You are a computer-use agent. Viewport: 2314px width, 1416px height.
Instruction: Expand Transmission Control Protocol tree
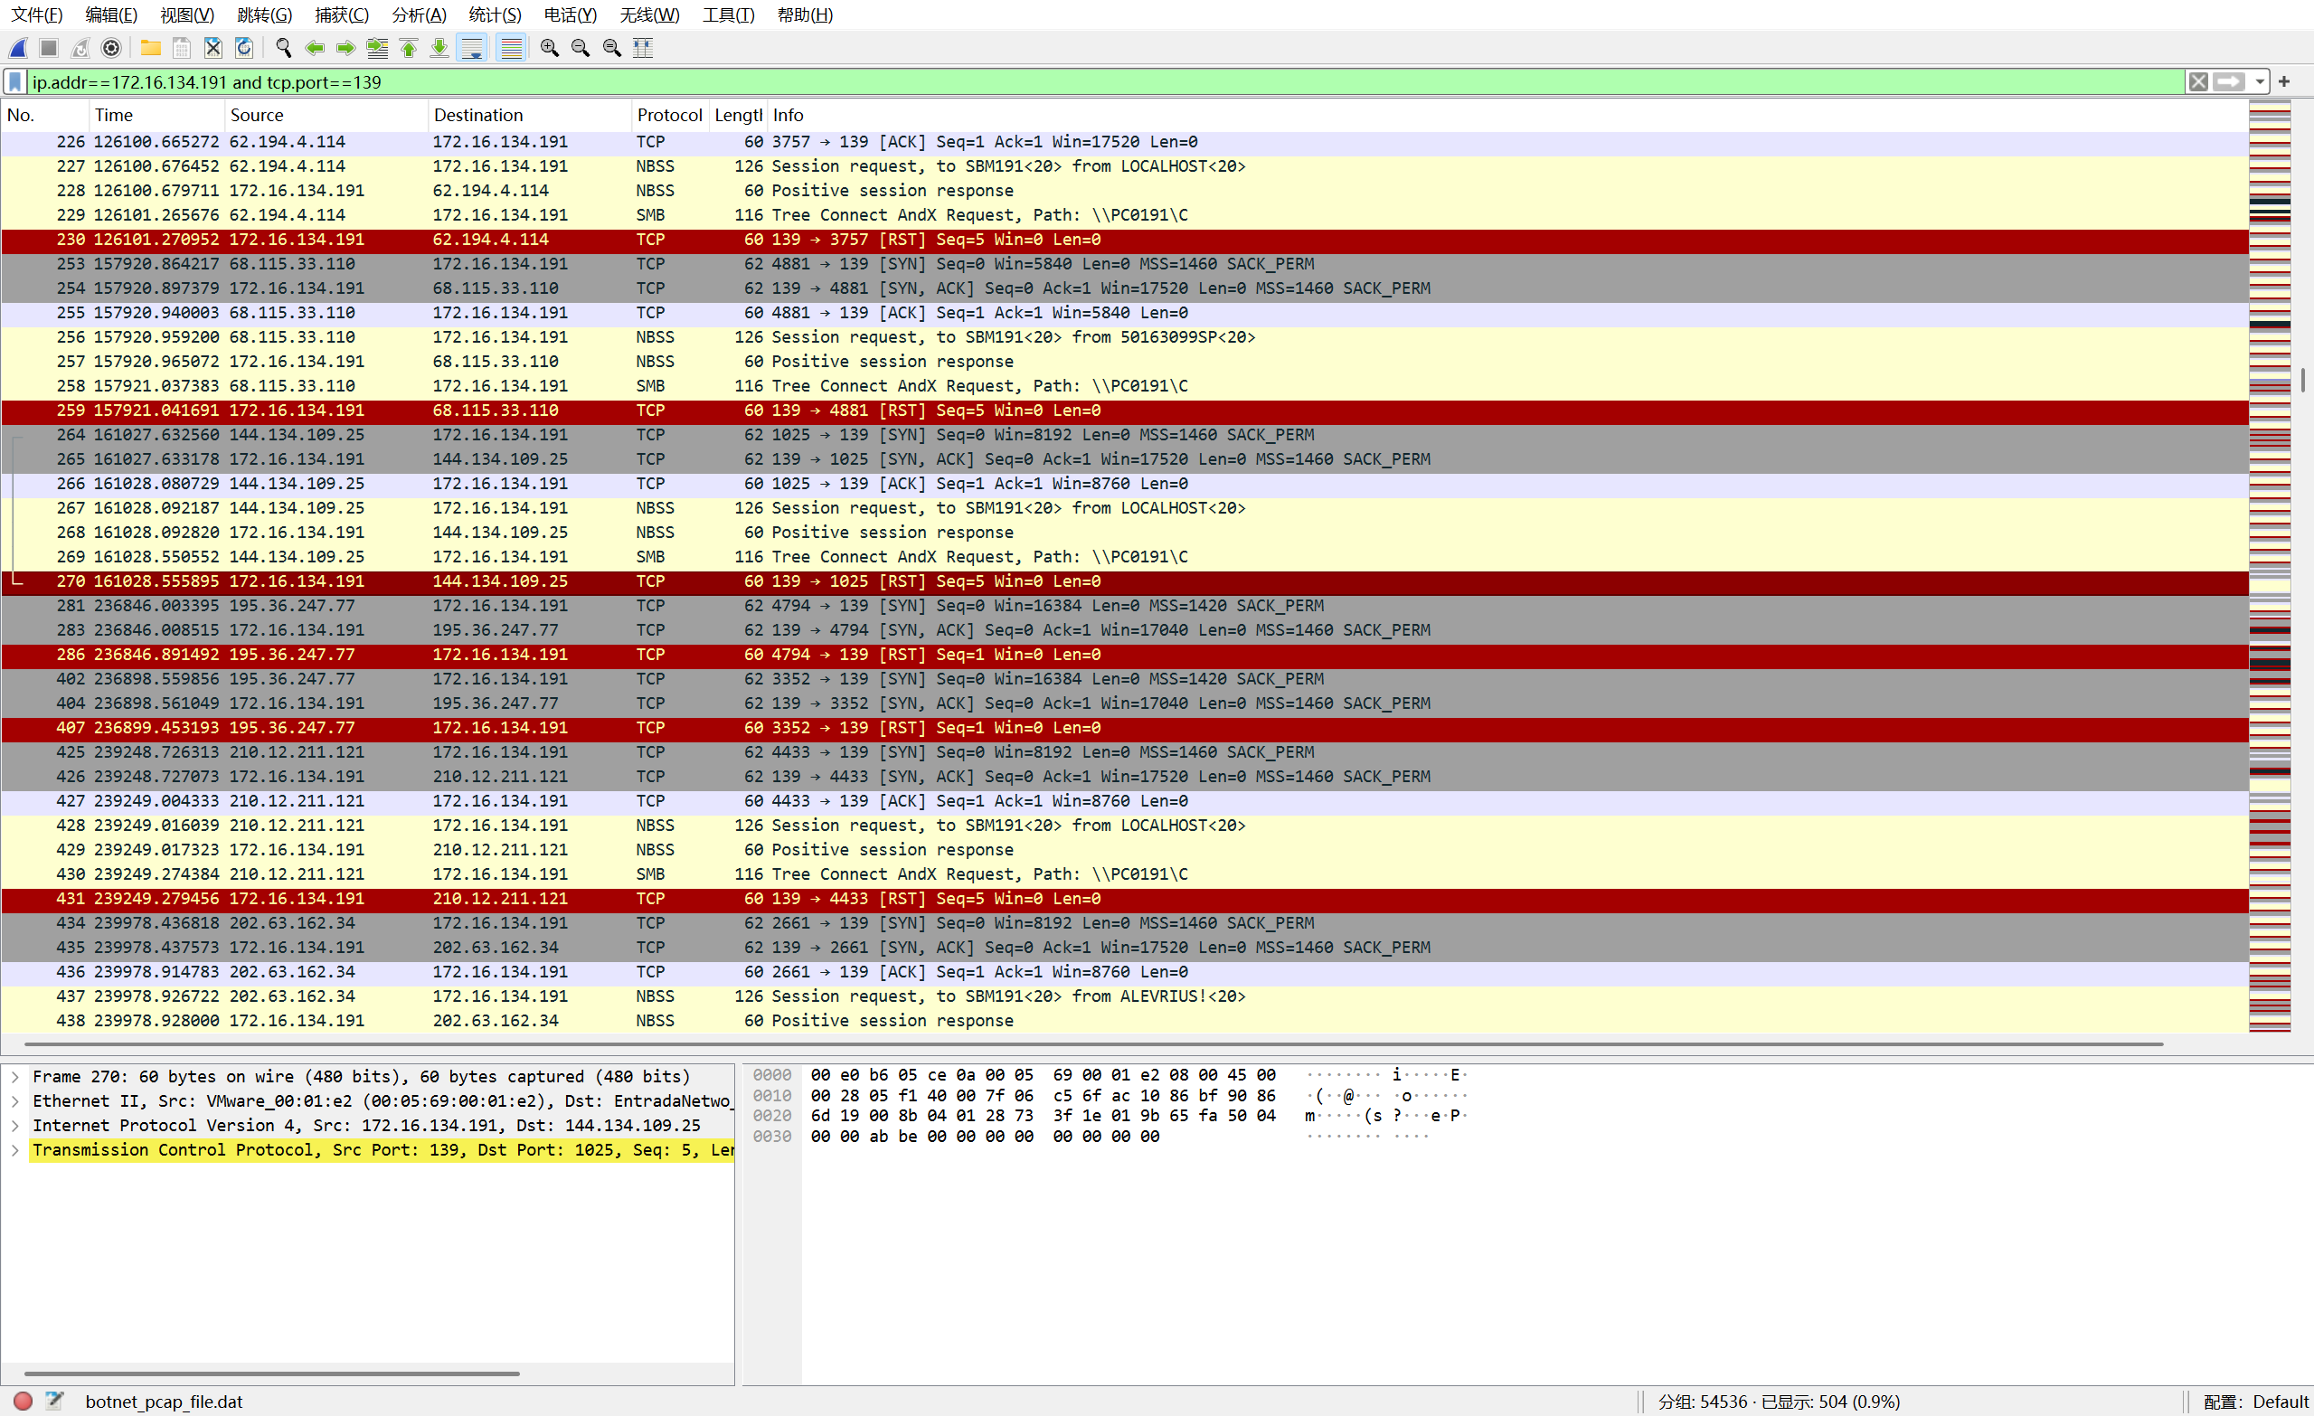[15, 1149]
